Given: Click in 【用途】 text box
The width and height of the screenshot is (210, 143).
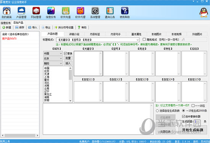Looking at the screenshot, I should [x=142, y=64].
